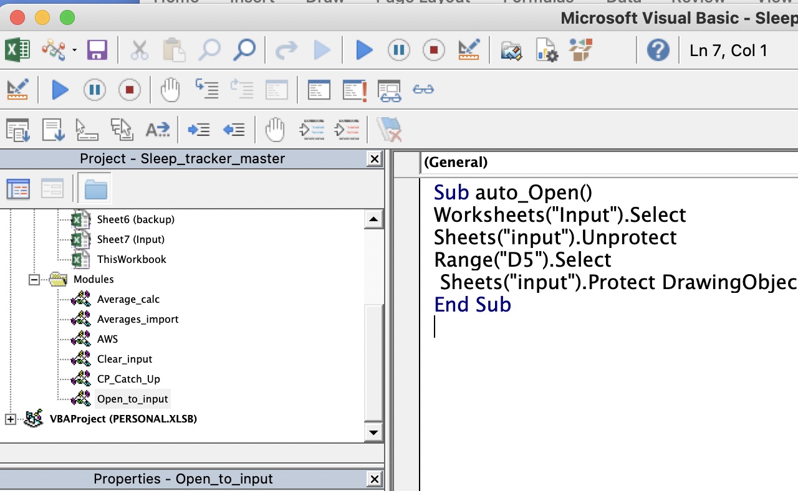
Task: Click the Comment Block icon
Action: 312,130
